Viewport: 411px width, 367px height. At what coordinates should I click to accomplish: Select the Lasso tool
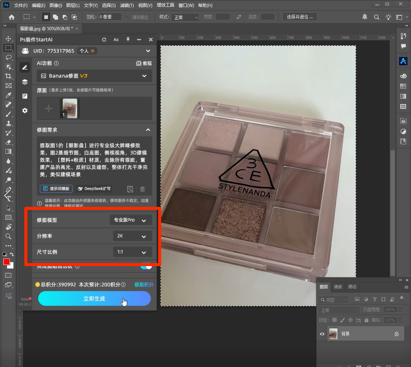(9, 57)
